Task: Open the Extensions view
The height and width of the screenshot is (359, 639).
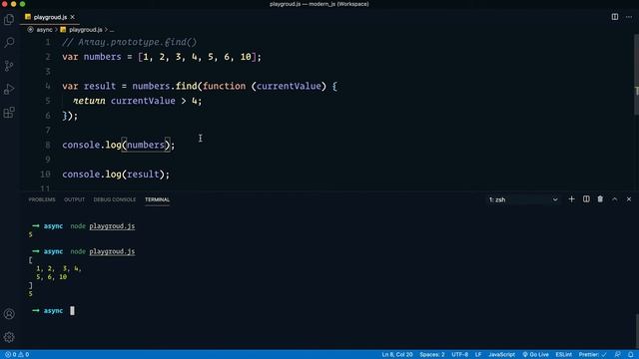Action: point(9,113)
